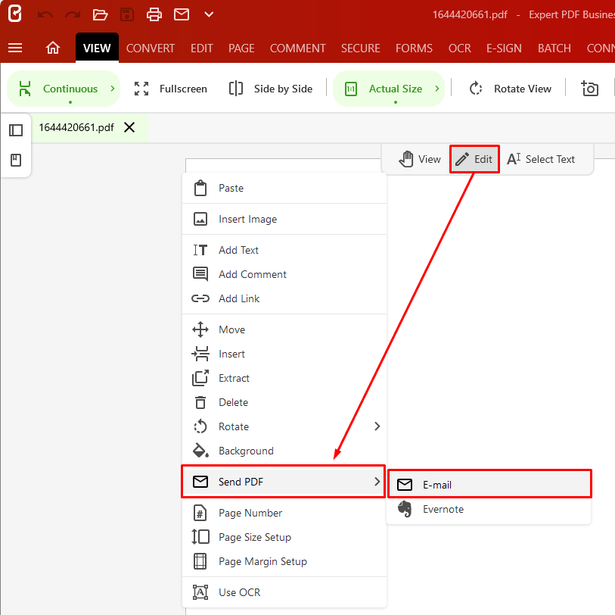This screenshot has width=615, height=615.
Task: Click the Save disk icon
Action: [127, 14]
